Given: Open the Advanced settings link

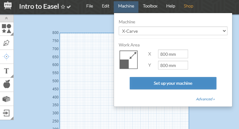Looking at the screenshot, I should pos(205,99).
